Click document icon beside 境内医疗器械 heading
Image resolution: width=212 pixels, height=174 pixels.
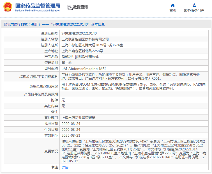6,24
